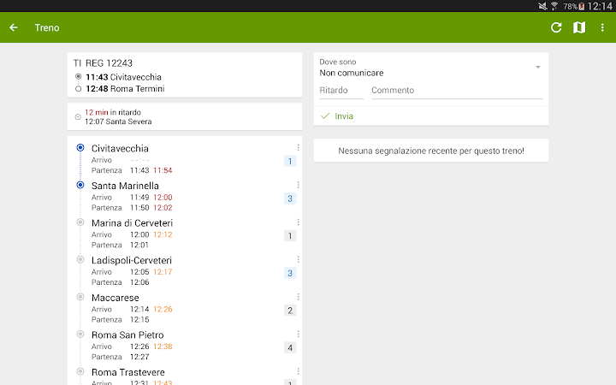Check the Wi-Fi status icon
Image resolution: width=616 pixels, height=385 pixels.
point(554,6)
